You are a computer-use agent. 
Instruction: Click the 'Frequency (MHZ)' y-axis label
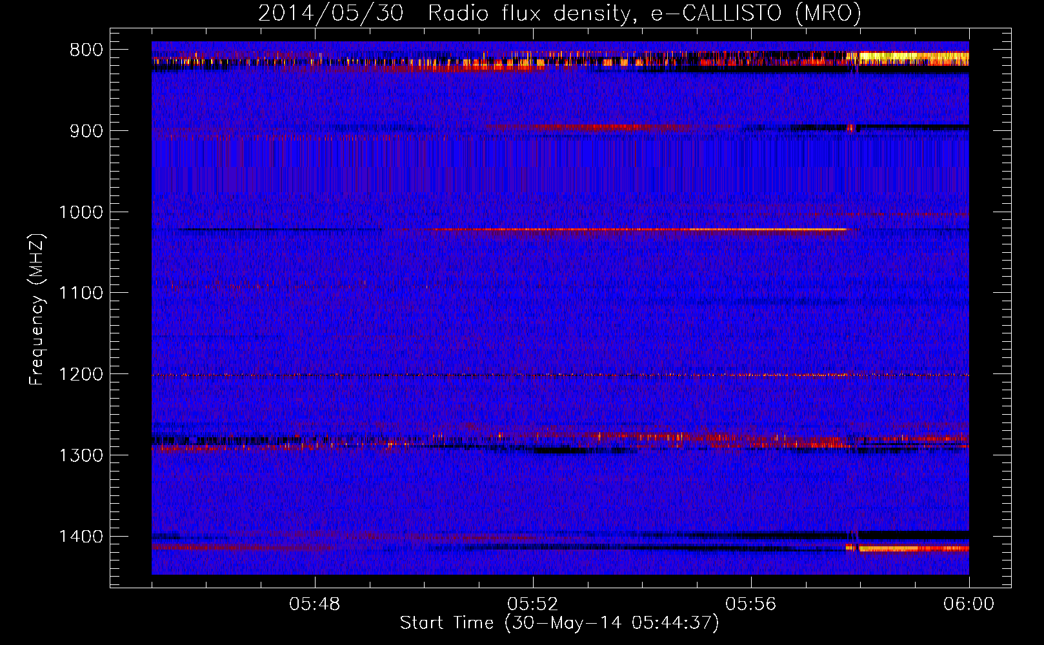click(x=37, y=310)
